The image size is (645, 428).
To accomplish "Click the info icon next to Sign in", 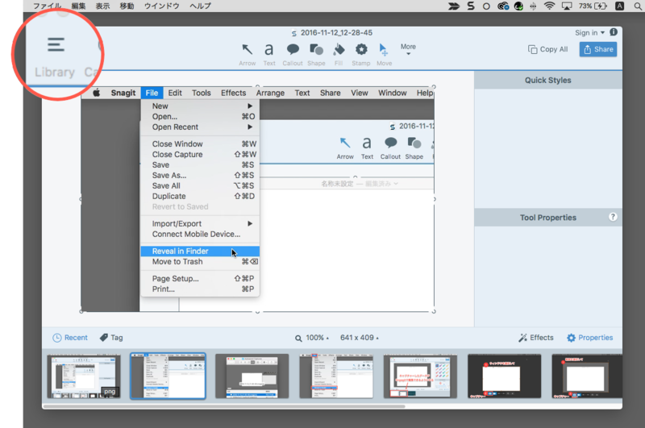I will [614, 32].
